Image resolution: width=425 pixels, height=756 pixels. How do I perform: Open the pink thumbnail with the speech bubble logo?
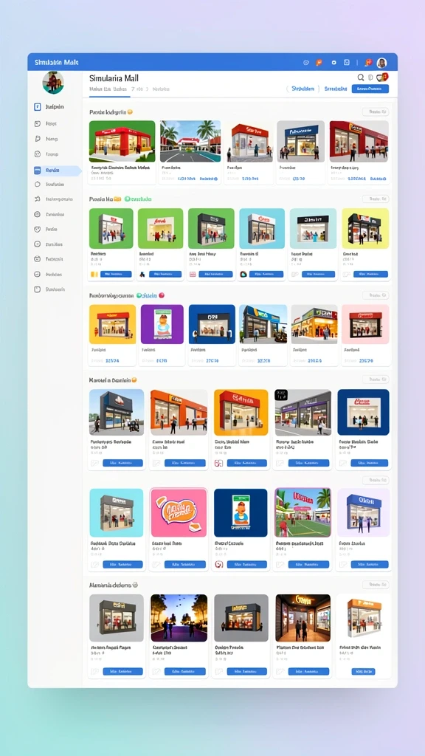[179, 512]
